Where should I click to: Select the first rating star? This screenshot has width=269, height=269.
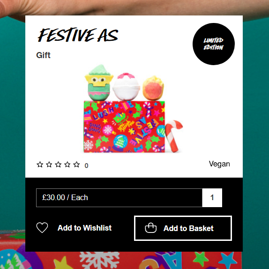pyautogui.click(x=40, y=164)
